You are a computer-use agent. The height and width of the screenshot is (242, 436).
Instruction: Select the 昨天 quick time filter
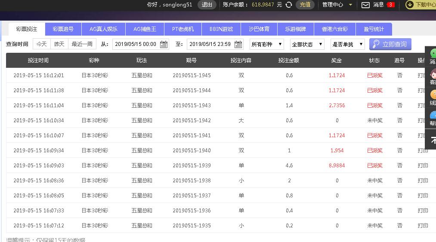click(59, 44)
